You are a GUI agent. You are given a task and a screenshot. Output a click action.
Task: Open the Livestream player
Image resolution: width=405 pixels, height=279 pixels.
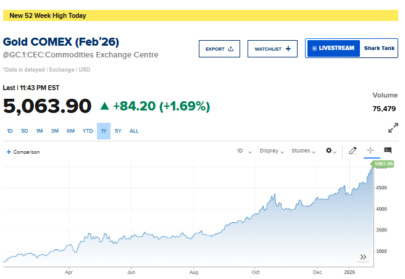333,48
